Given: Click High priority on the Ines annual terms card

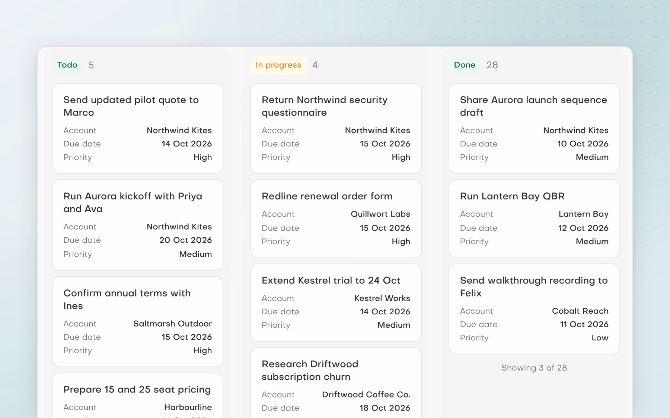Looking at the screenshot, I should pyautogui.click(x=202, y=350).
